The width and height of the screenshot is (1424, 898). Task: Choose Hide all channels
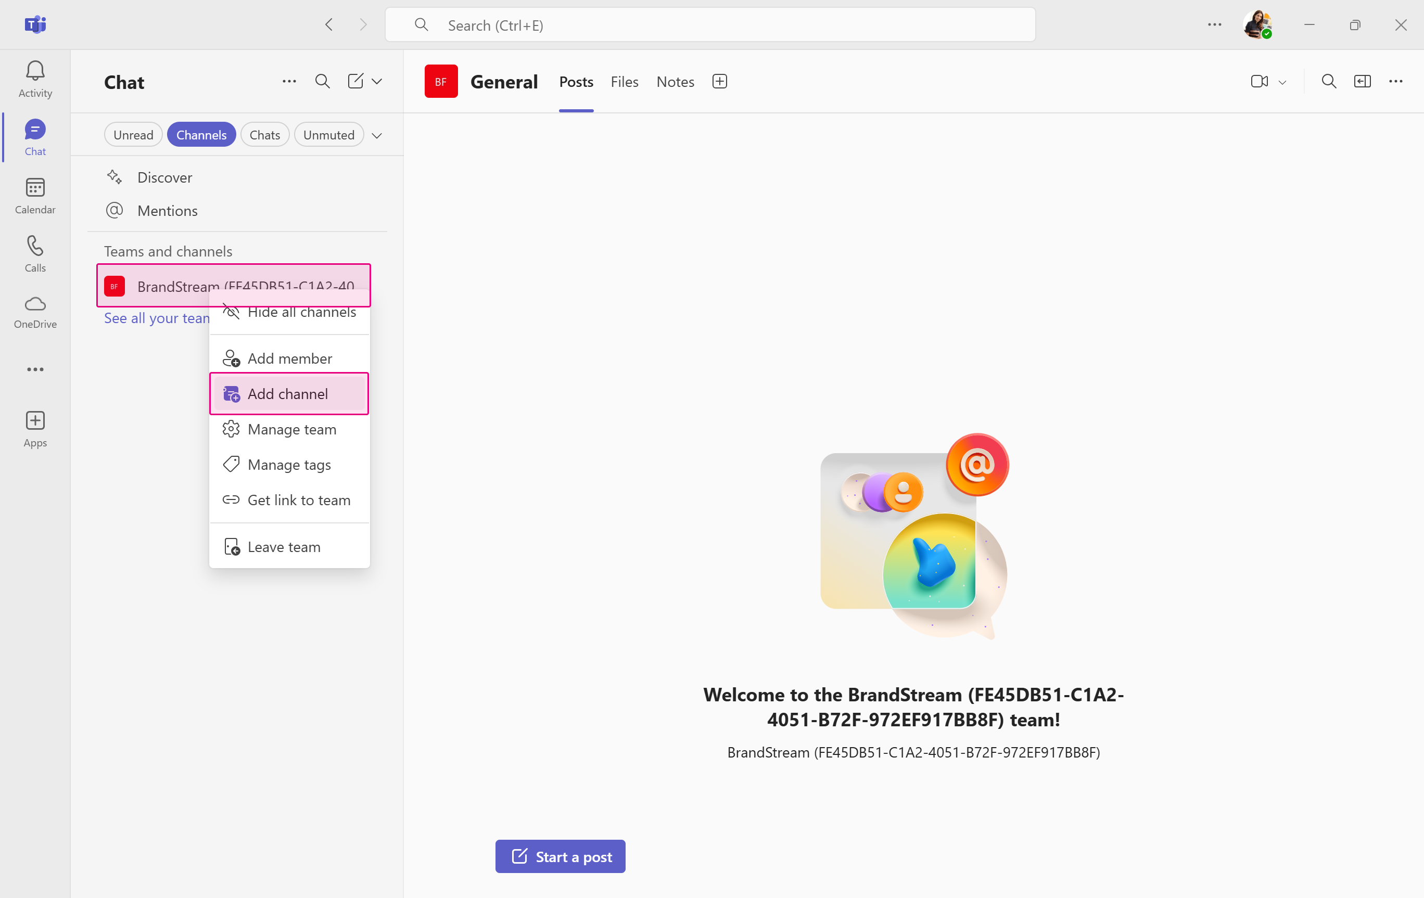(290, 312)
